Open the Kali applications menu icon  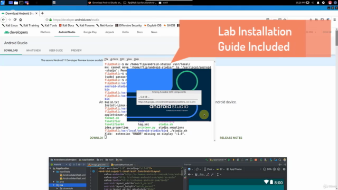point(3,3)
